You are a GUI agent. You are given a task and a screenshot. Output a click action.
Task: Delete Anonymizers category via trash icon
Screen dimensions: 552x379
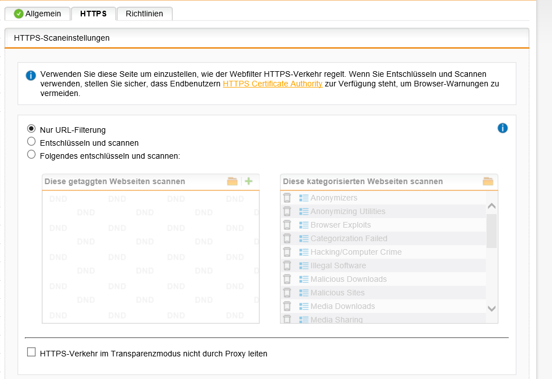point(287,198)
